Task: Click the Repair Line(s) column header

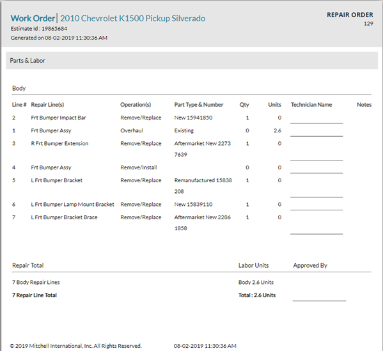Action: (47, 105)
